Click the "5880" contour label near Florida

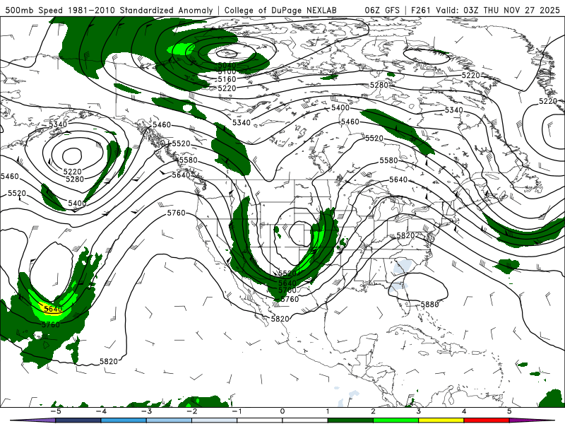430,305
